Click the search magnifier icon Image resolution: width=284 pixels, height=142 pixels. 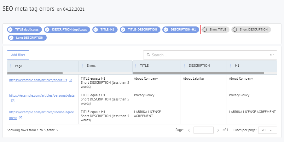(148, 55)
